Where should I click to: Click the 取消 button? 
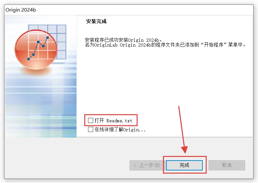[x=227, y=165]
